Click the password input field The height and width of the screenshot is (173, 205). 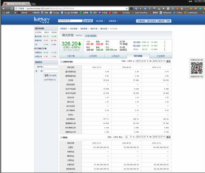point(51,71)
